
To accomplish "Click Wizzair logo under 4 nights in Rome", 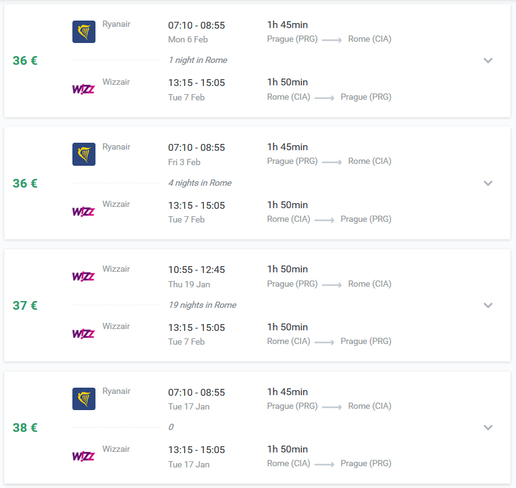I will [x=84, y=211].
